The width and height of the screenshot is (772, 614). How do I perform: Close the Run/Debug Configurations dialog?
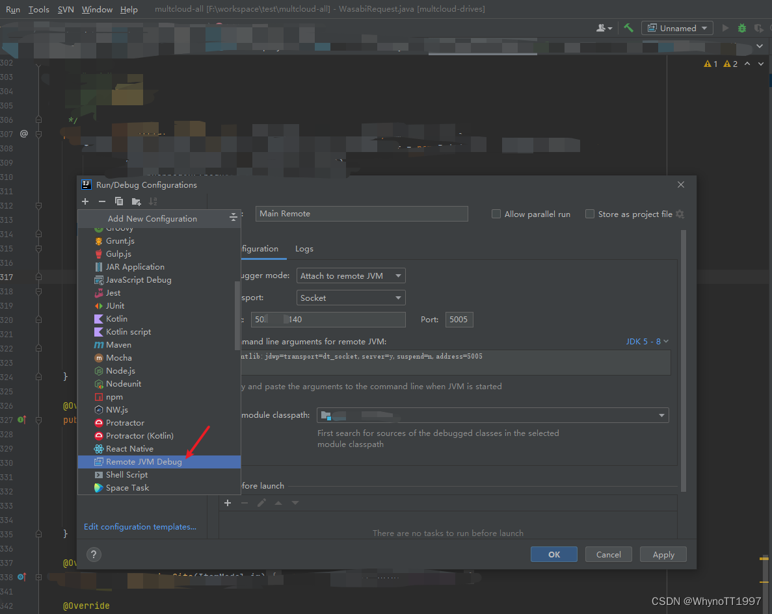coord(681,185)
